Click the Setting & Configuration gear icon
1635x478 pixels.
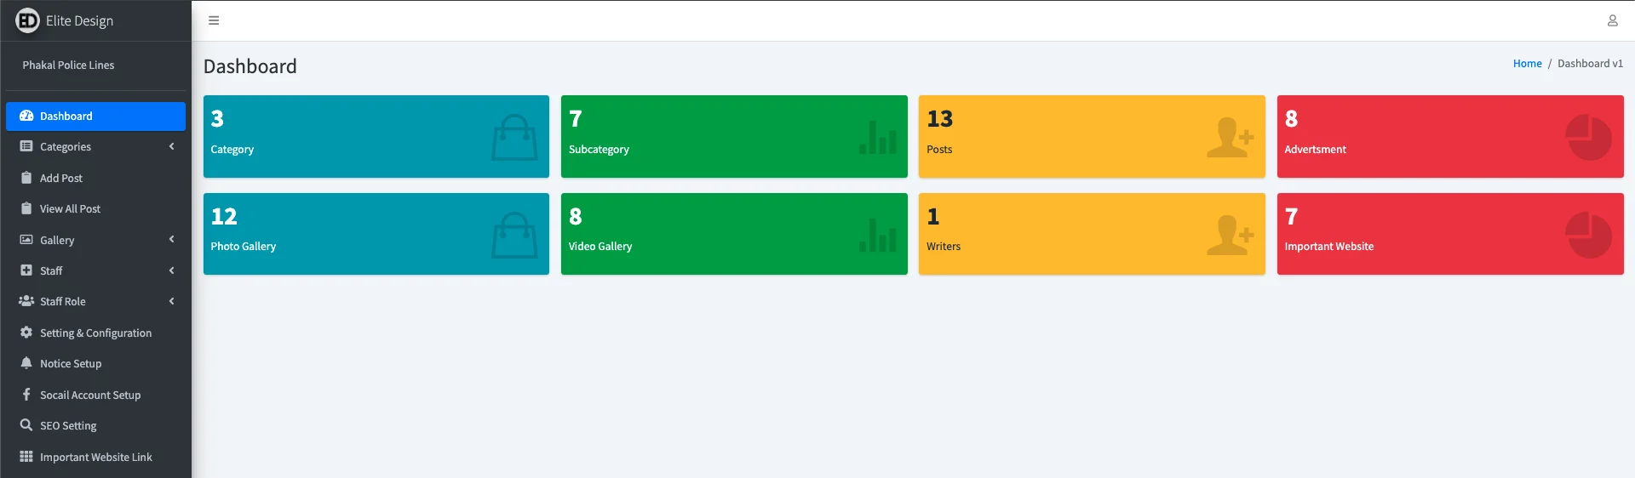[26, 333]
